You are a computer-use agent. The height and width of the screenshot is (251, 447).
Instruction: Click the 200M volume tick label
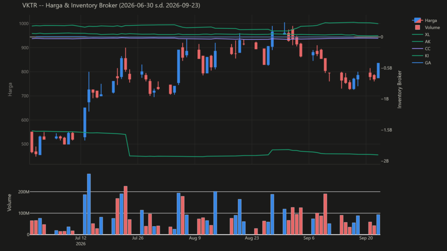(x=24, y=192)
